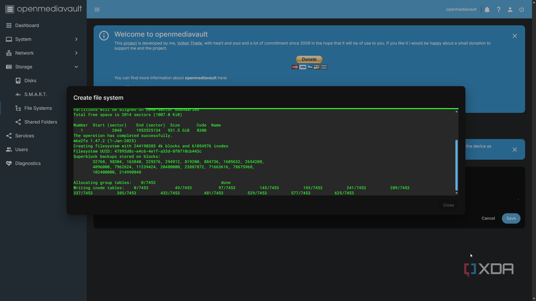Viewport: 536px width, 301px height.
Task: Click the page scrollbar down arrow
Action: point(534,299)
